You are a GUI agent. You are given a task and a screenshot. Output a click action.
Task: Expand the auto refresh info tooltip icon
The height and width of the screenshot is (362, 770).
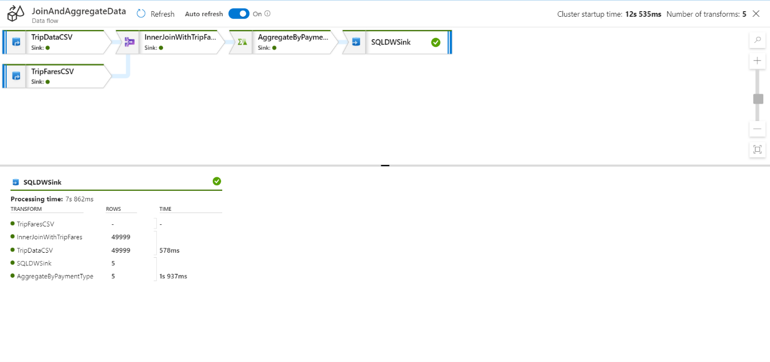(x=267, y=13)
